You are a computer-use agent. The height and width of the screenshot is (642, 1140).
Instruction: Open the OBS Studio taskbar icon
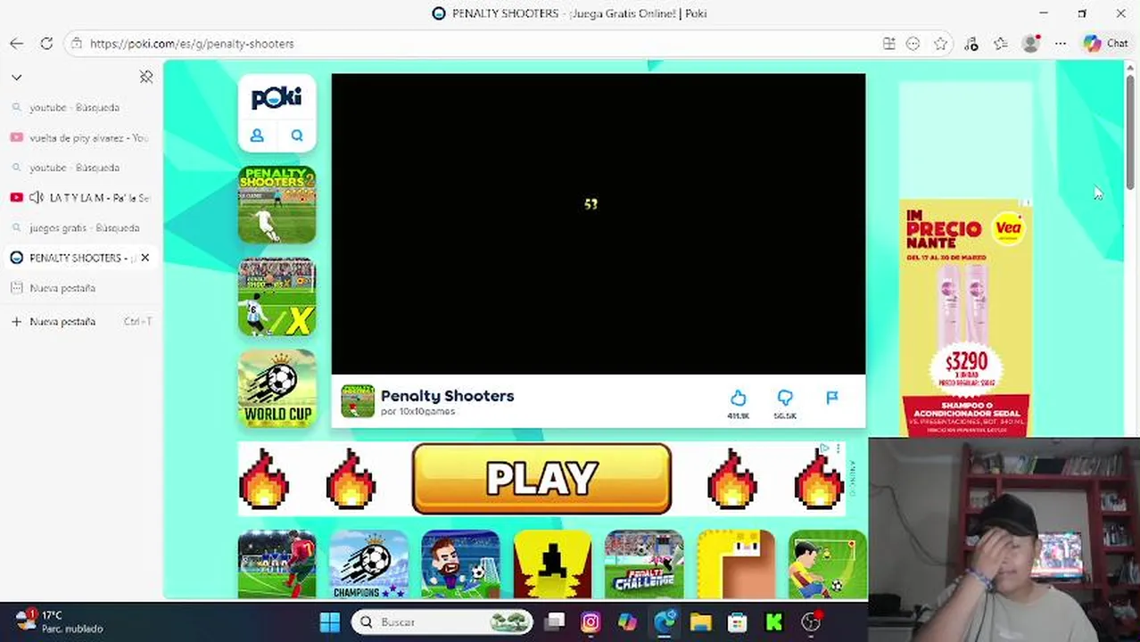coord(811,621)
